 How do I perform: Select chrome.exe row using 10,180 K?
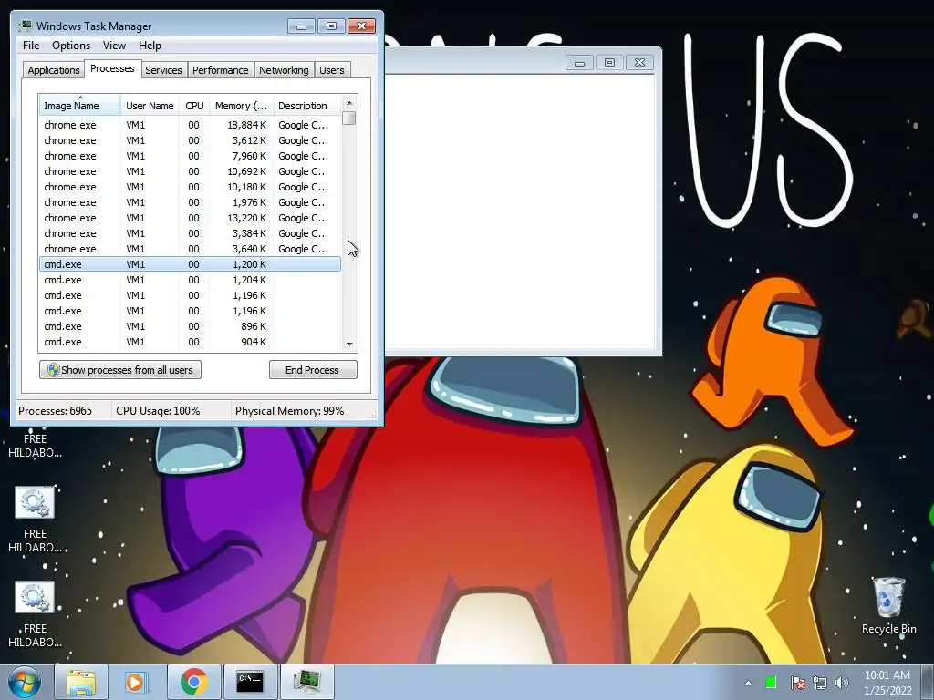[x=190, y=187]
